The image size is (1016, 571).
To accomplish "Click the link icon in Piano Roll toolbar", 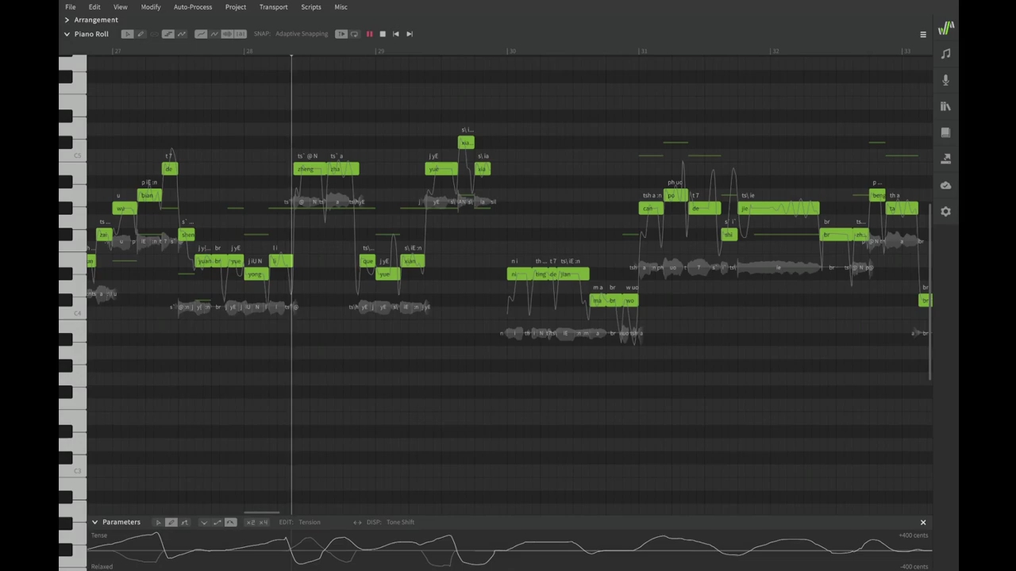I will tap(154, 34).
